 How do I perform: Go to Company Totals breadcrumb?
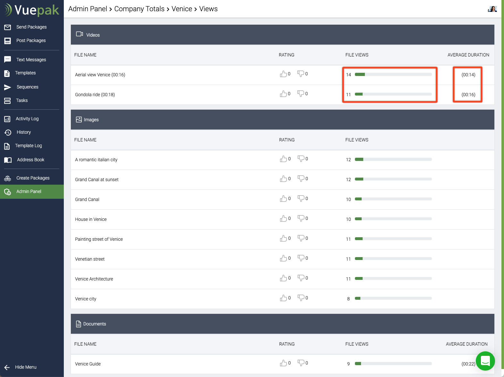pyautogui.click(x=139, y=9)
